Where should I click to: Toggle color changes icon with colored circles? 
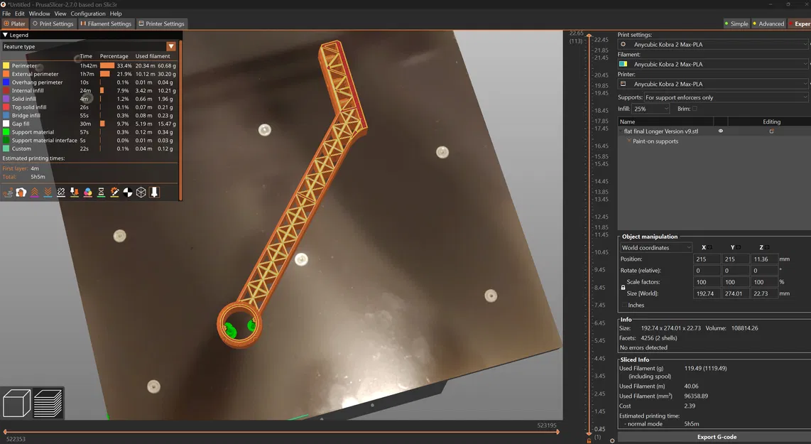88,193
